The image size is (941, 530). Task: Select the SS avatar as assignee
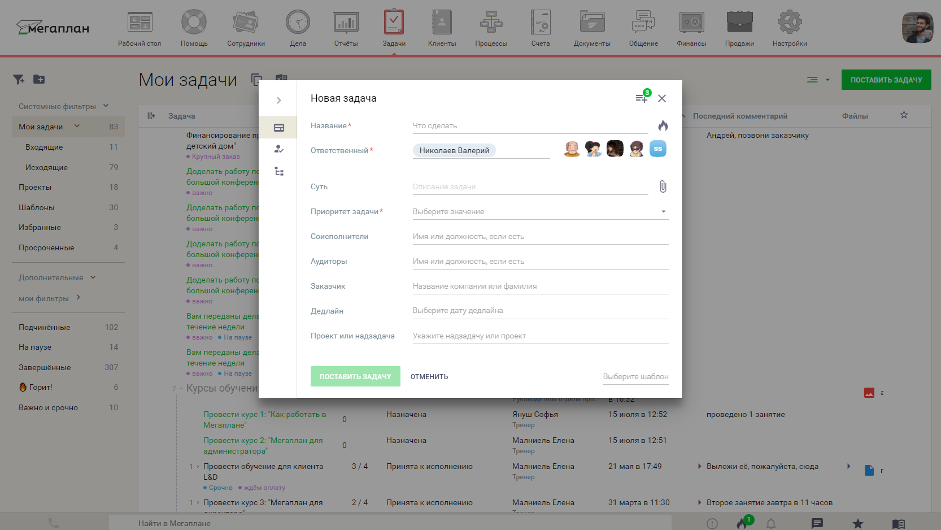point(658,149)
